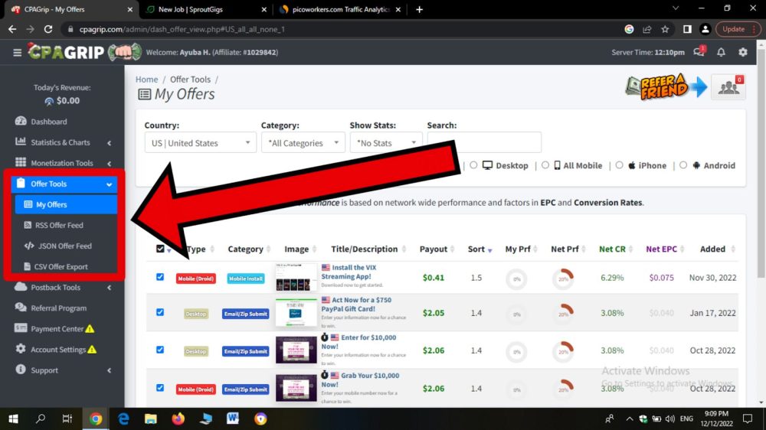The image size is (766, 430).
Task: Click the Account Settings warning icon
Action: 92,350
